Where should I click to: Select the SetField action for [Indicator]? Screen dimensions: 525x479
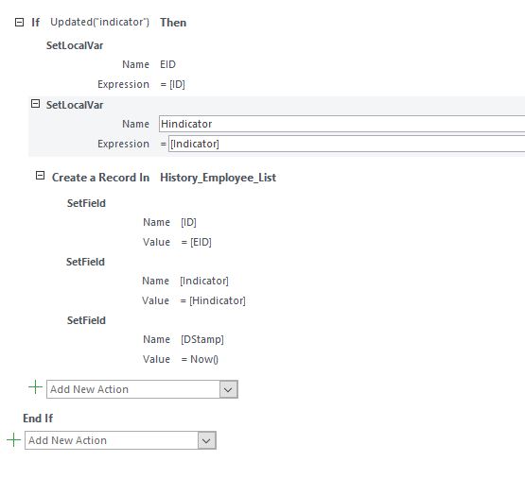click(85, 262)
